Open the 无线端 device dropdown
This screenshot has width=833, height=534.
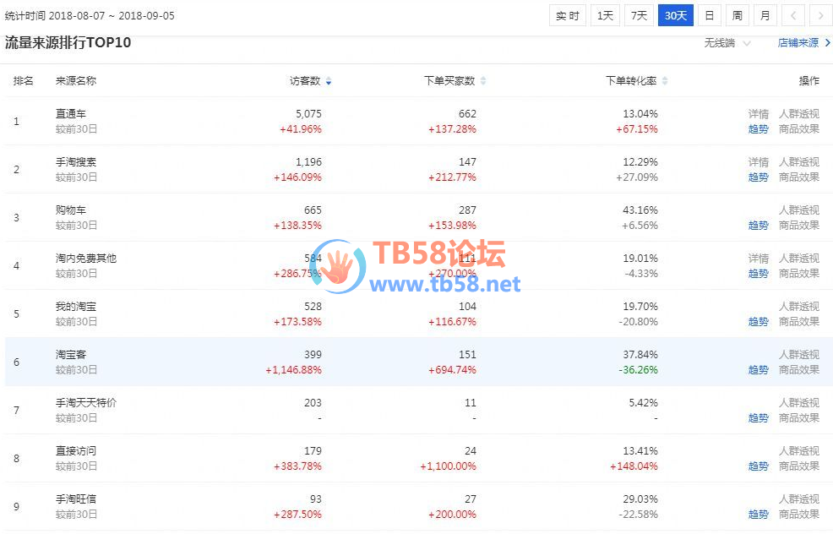[727, 43]
